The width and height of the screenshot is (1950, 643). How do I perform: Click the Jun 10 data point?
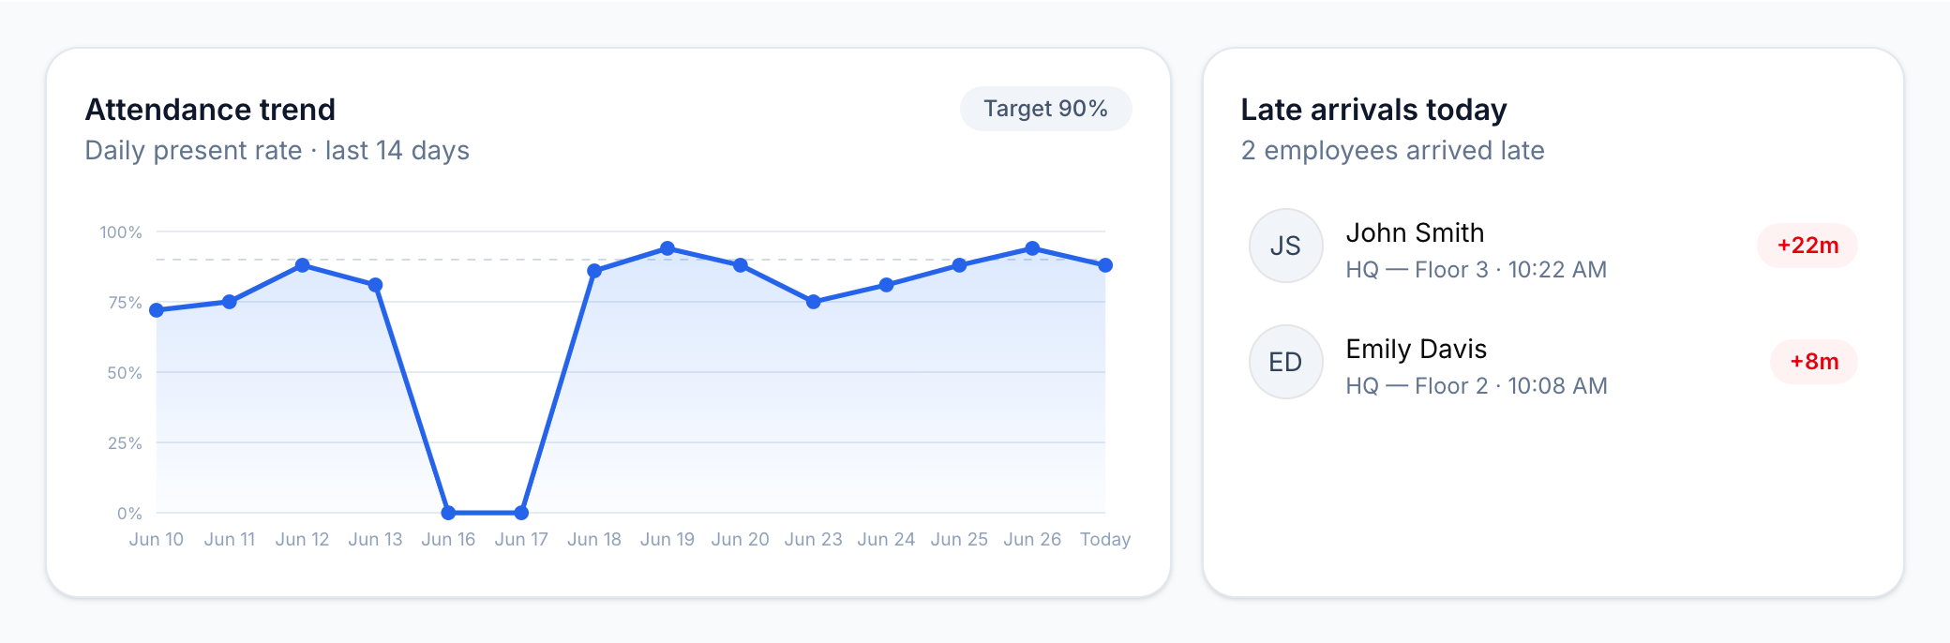click(x=157, y=310)
